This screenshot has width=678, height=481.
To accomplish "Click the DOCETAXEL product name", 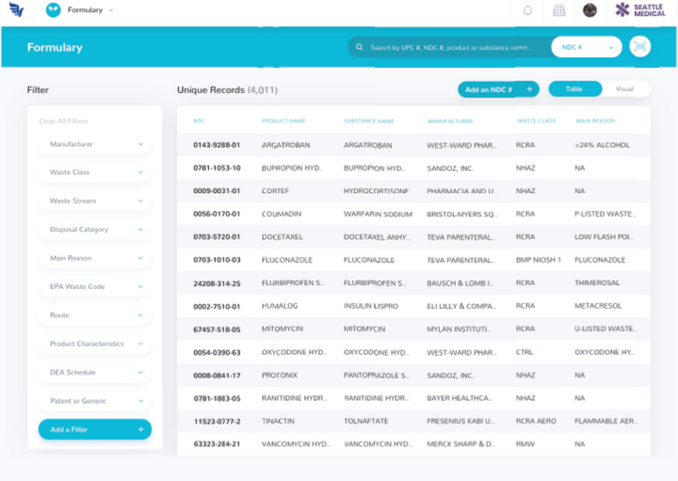I will 282,237.
